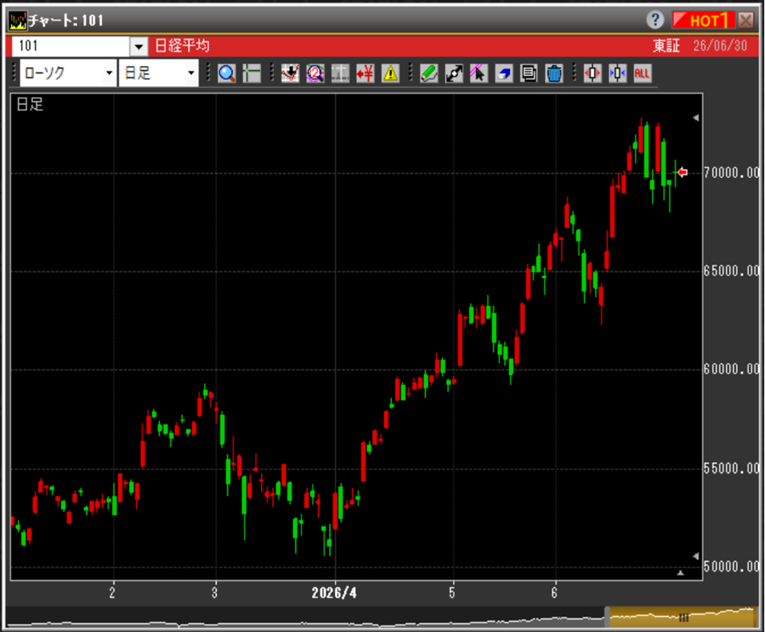Viewport: 765px width, 632px height.
Task: Open the yellow warning triangle alert icon
Action: pos(390,74)
